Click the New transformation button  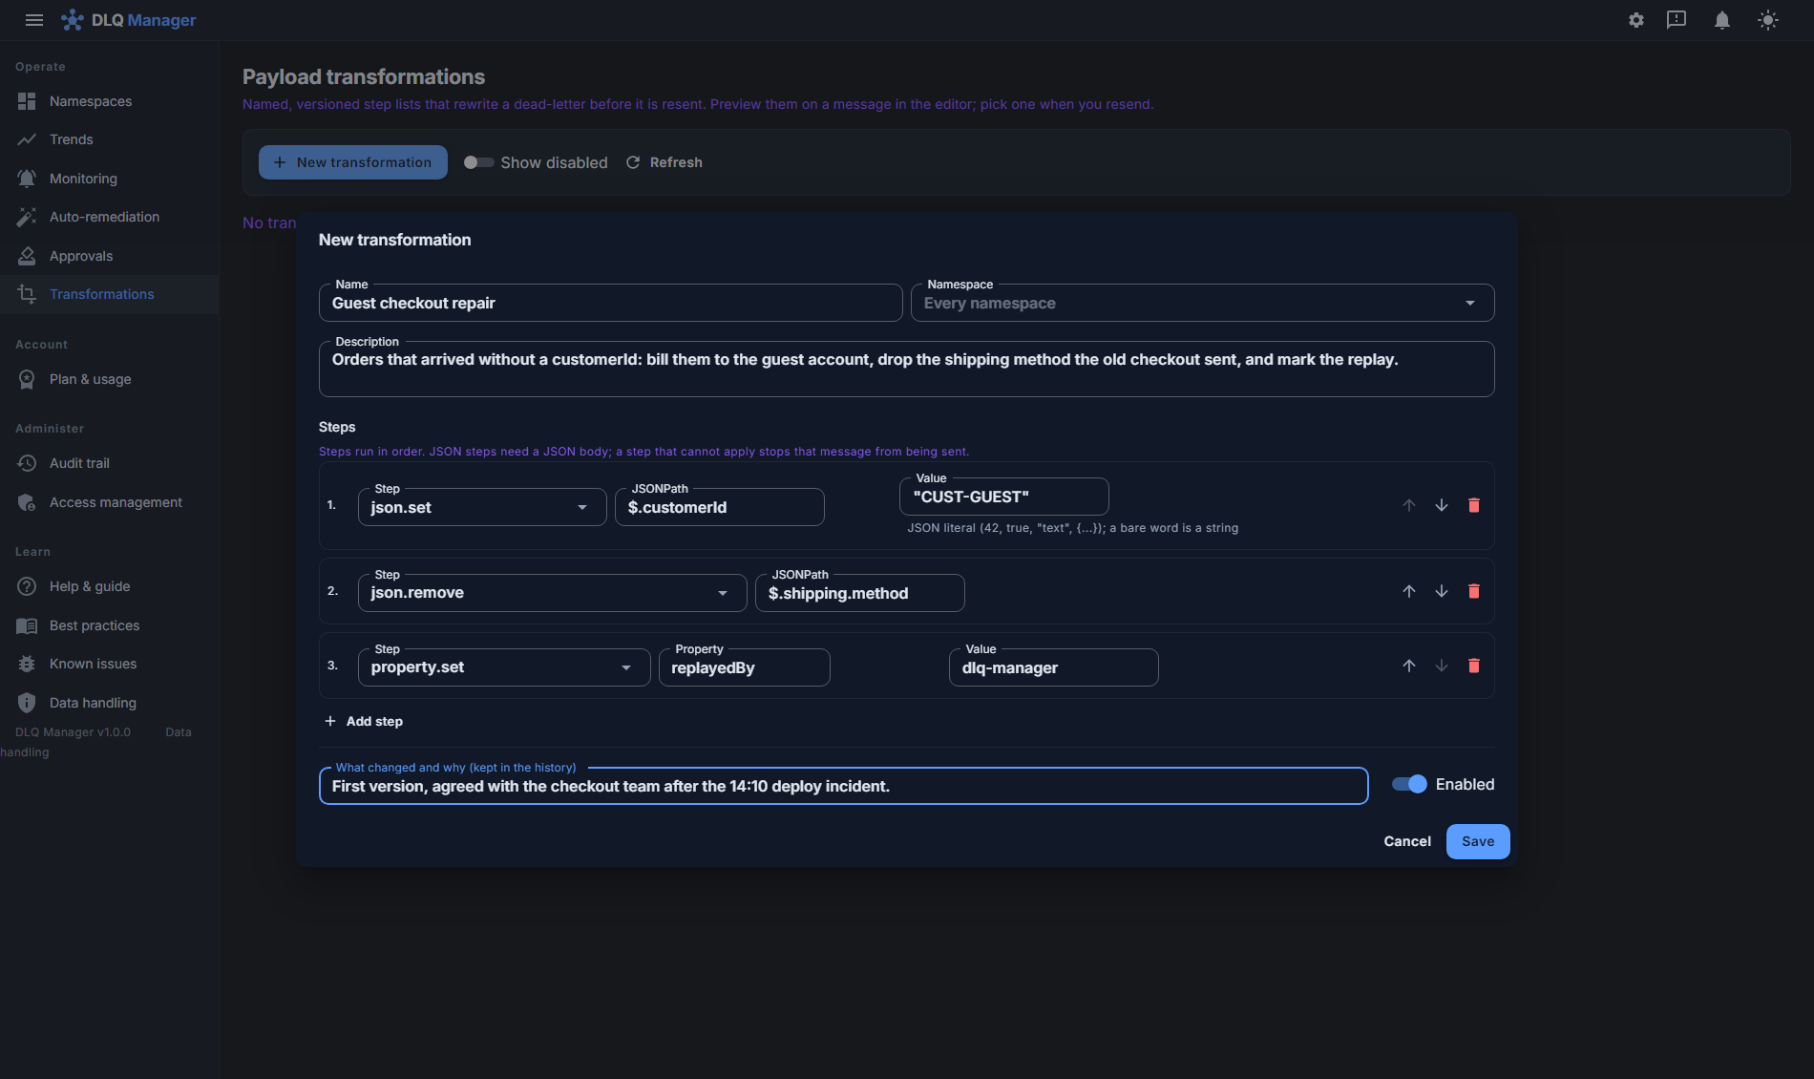point(353,162)
